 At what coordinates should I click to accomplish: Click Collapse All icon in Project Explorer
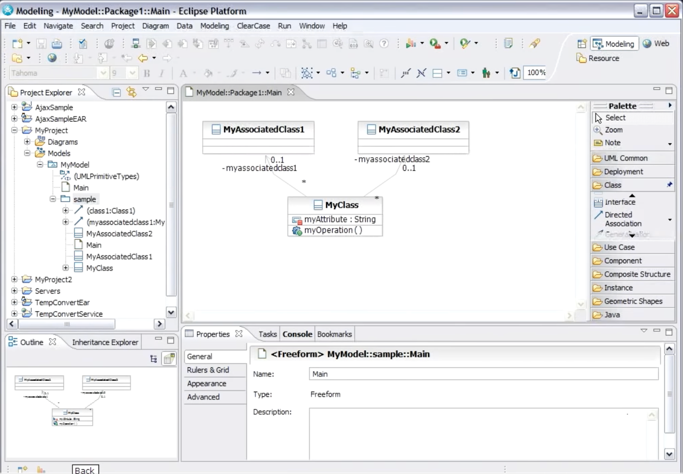click(116, 92)
